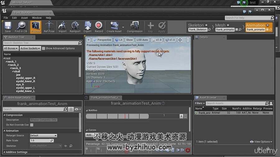This screenshot has height=157, width=280.
Task: Open the Window menu
Action: (x=37, y=18)
